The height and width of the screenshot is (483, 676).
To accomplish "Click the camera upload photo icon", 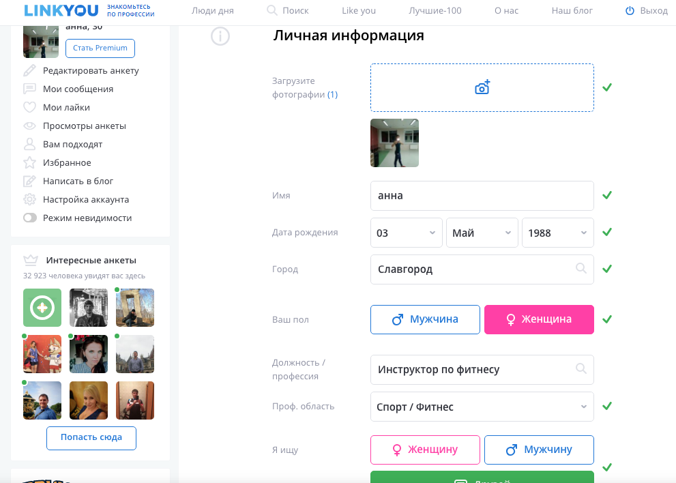I will coord(482,87).
